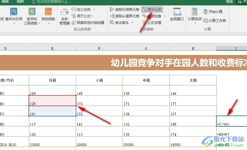Open the 其他函数 function library

48,16
